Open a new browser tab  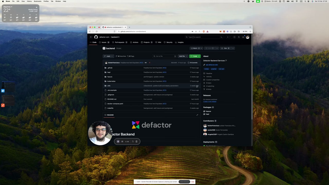click(130, 27)
